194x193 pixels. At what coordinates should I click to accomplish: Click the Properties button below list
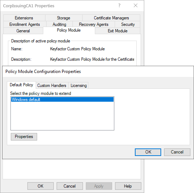pos(24,137)
